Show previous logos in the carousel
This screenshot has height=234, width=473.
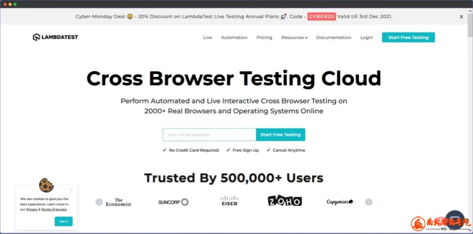(x=99, y=202)
